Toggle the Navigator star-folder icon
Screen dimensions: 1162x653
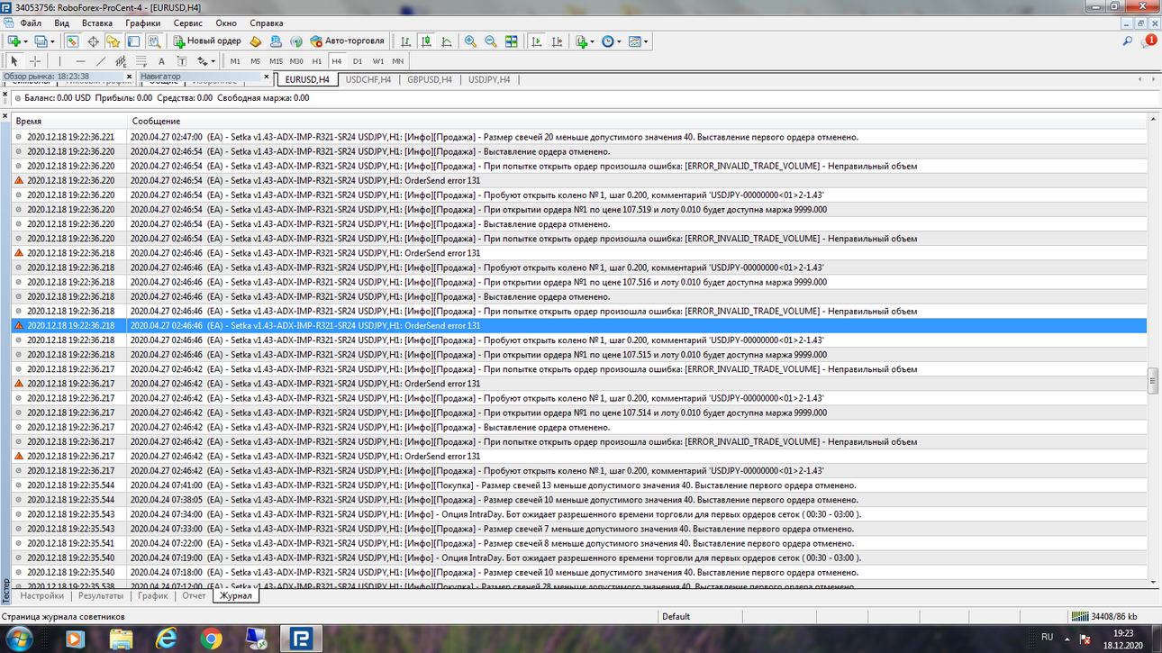(x=113, y=41)
